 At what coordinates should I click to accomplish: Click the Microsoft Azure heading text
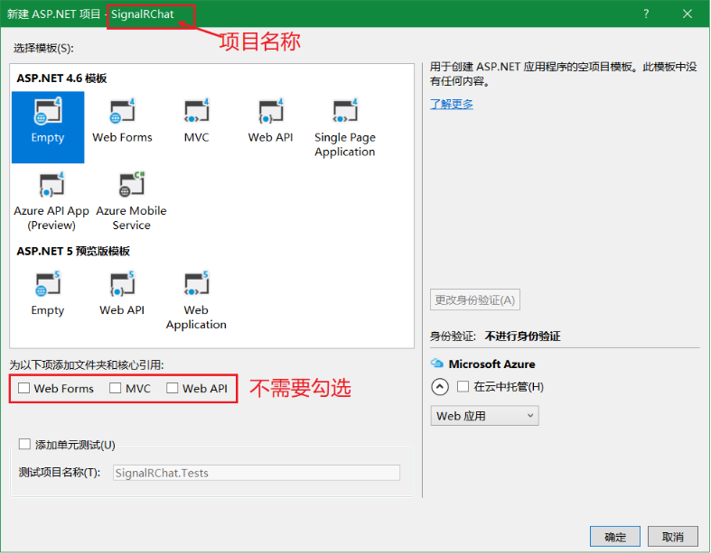coord(491,364)
